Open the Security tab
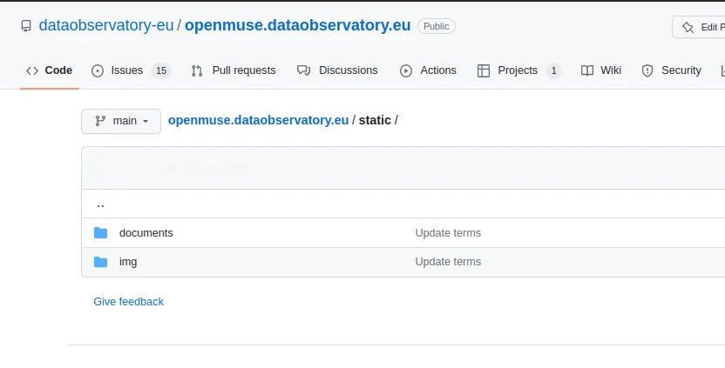The height and width of the screenshot is (368, 725). [671, 70]
